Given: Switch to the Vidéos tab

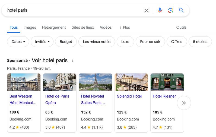Looking at the screenshot, I should [106, 28].
